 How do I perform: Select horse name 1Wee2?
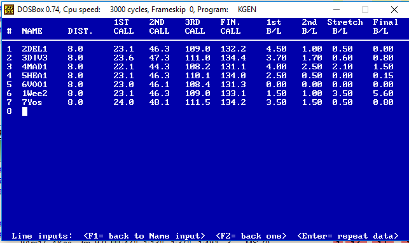tap(34, 94)
